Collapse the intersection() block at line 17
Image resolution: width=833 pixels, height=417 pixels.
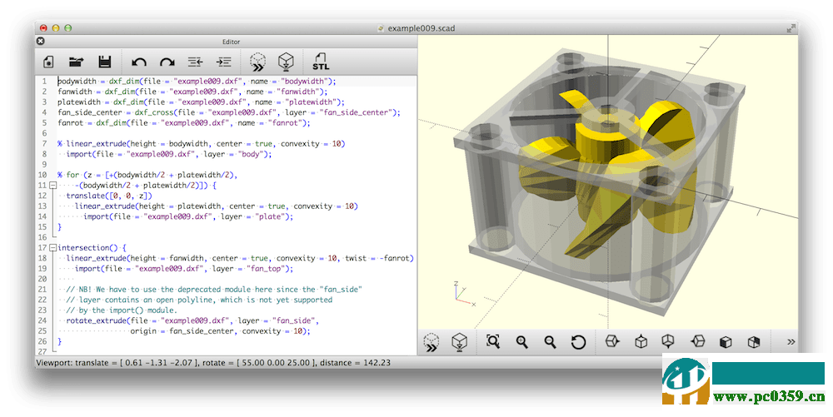coord(52,247)
